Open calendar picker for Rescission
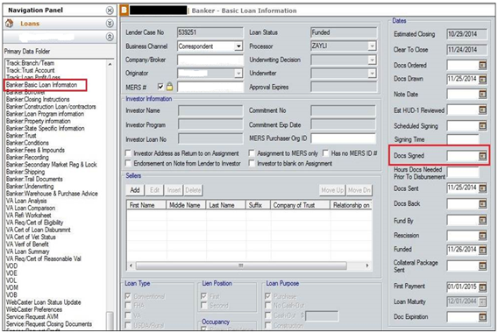This screenshot has width=498, height=333. [482, 236]
